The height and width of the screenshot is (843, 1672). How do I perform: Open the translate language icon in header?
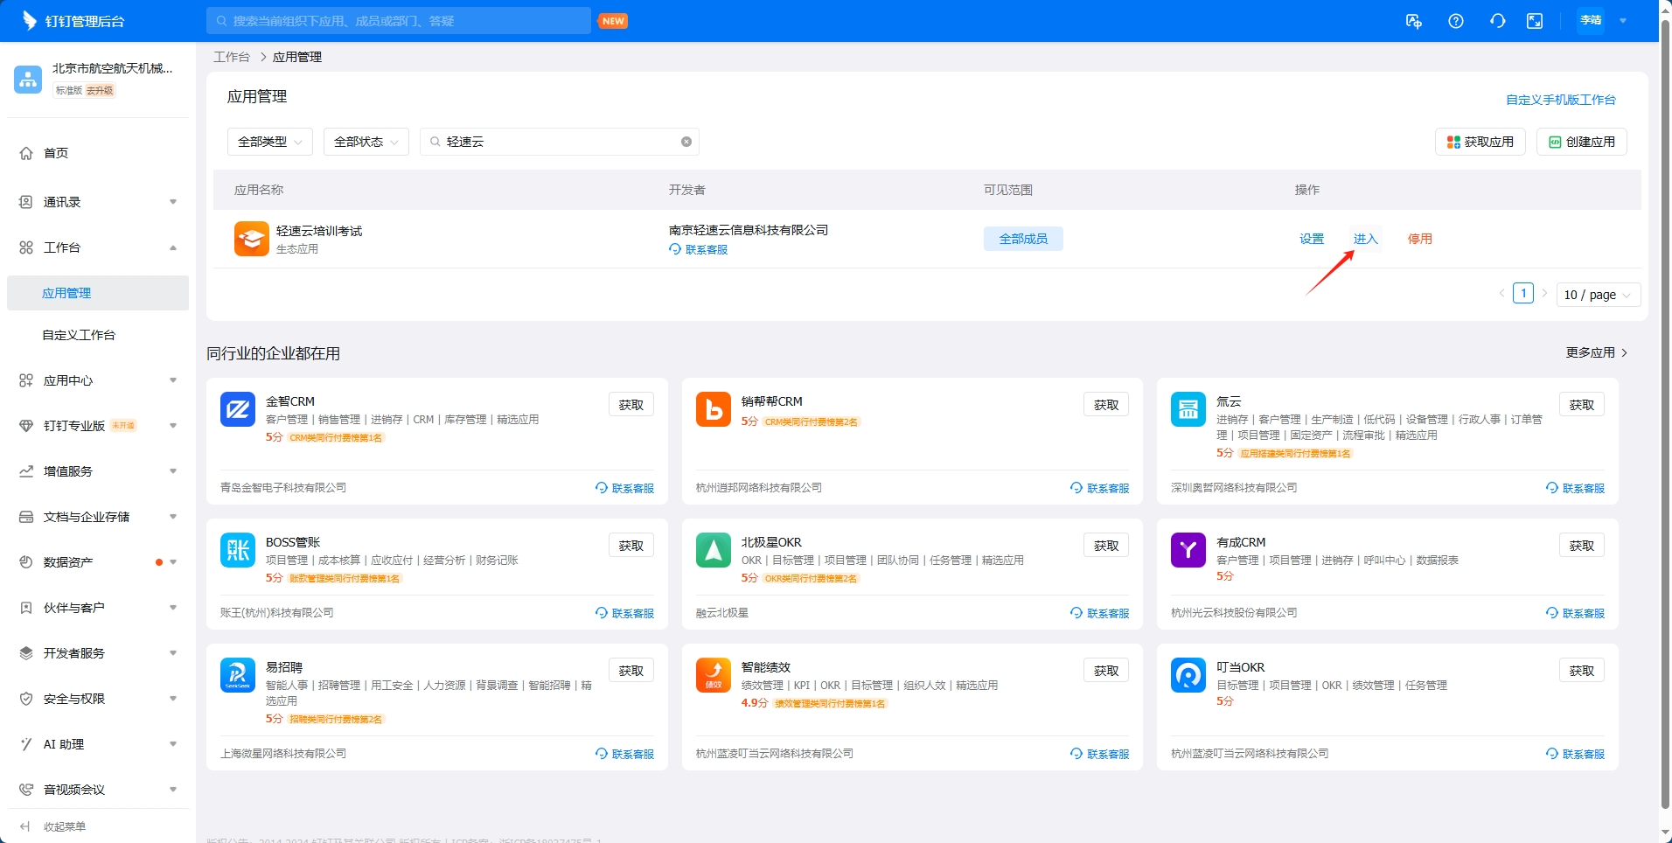(1414, 21)
